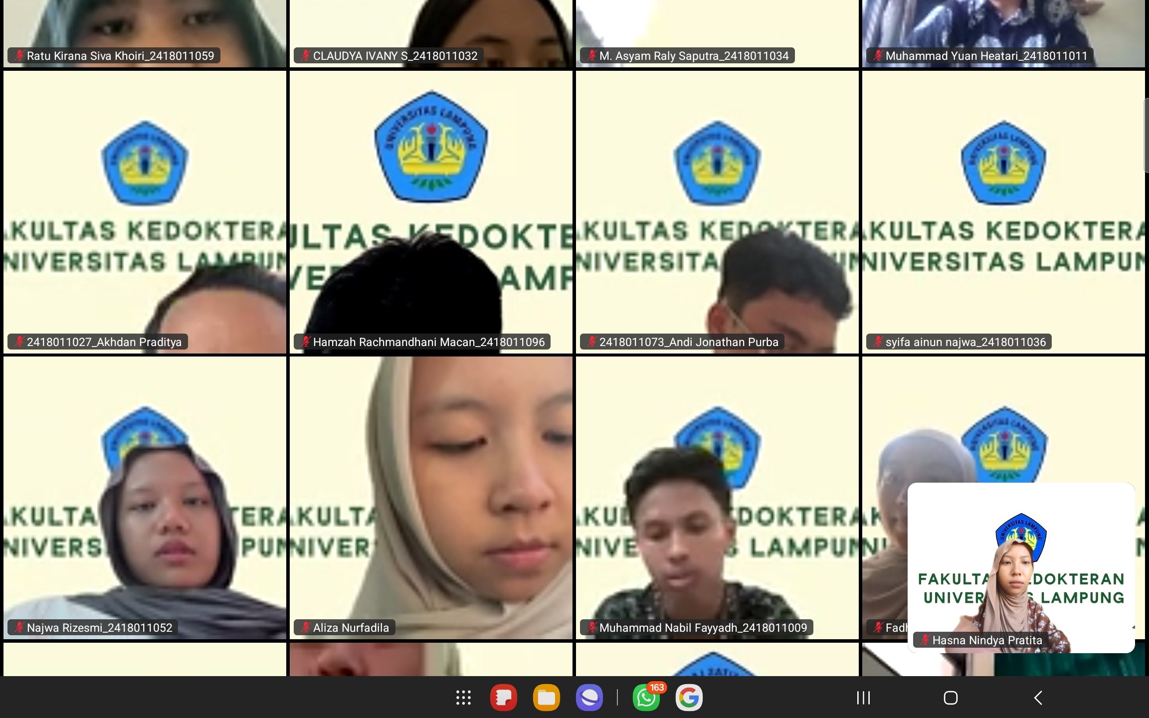
Task: Click muted mic icon beside Akhdan Praditya
Action: click(19, 342)
